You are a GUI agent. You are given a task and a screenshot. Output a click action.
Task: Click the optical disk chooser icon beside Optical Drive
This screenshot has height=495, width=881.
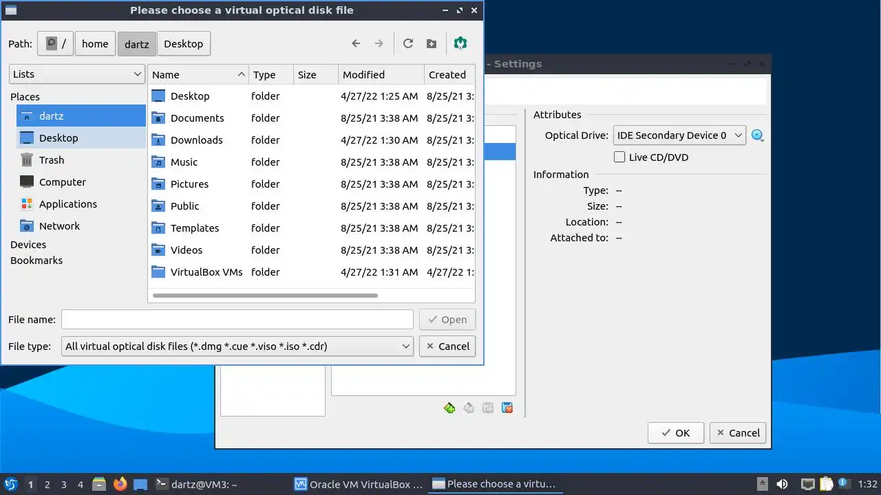point(758,135)
